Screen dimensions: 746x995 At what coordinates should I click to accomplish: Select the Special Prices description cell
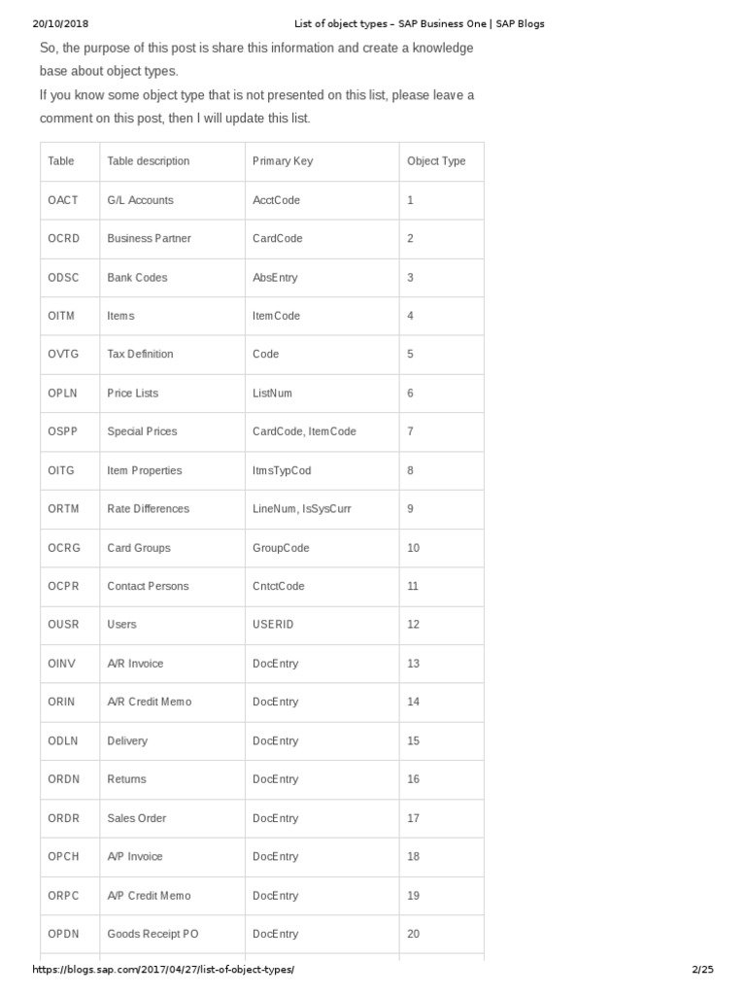pos(143,431)
